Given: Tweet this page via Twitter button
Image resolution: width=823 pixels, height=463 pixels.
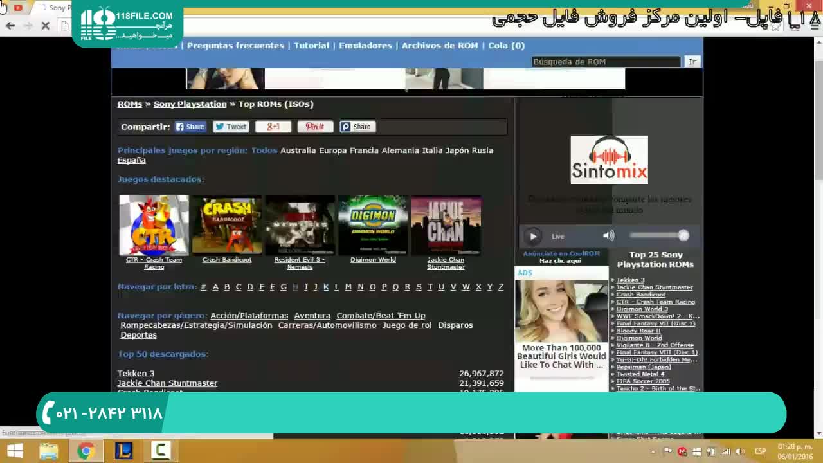Looking at the screenshot, I should point(231,127).
